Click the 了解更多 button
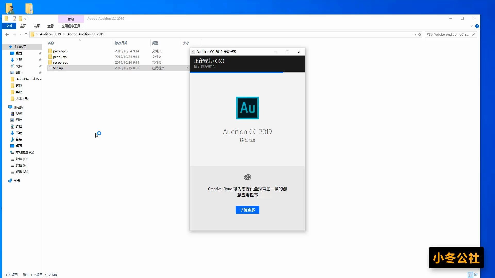495x278 pixels. tap(247, 210)
